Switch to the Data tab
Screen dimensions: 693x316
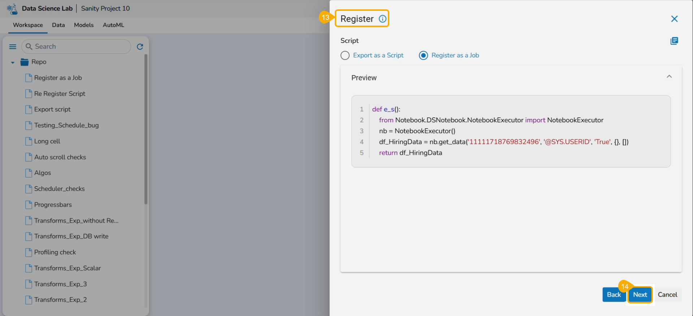(x=58, y=25)
